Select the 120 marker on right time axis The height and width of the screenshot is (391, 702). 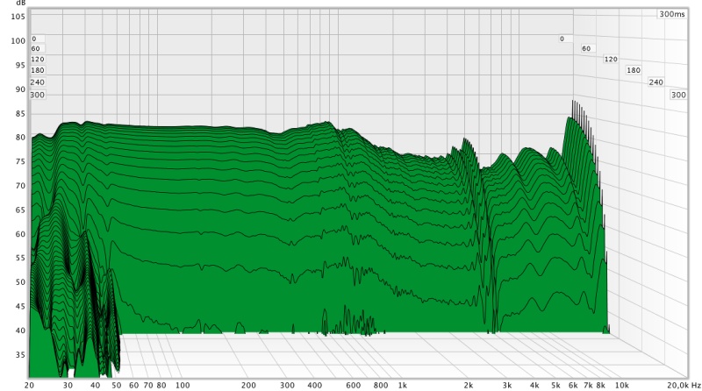point(611,60)
